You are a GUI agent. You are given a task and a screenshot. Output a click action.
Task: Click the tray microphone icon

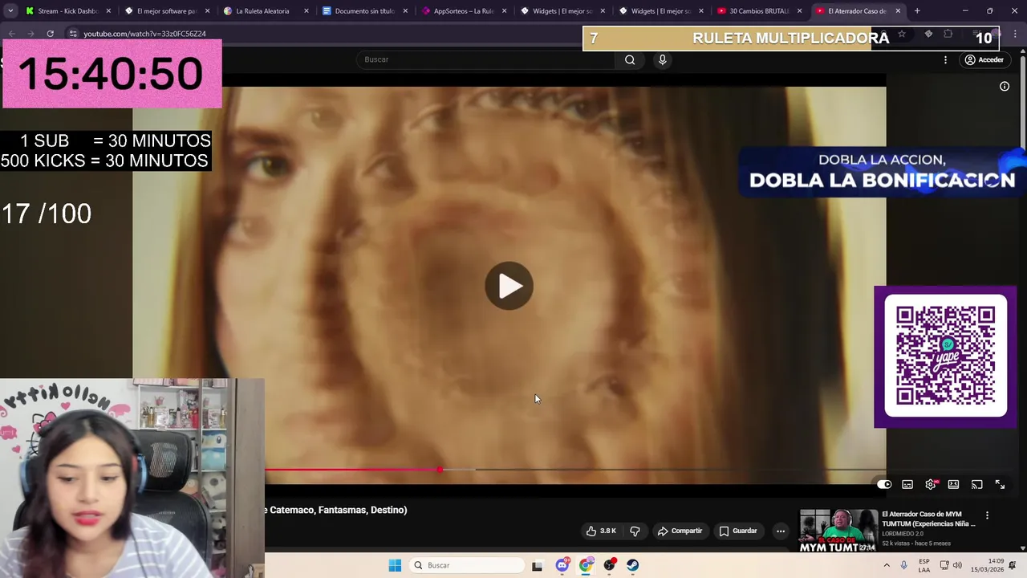(x=903, y=565)
